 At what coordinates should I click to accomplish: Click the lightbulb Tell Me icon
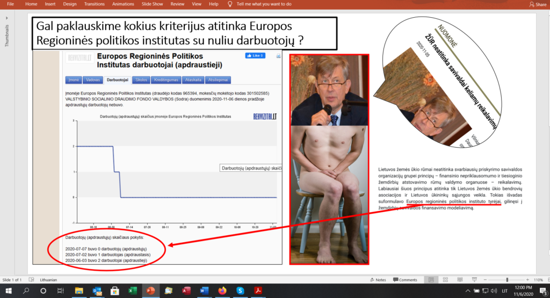pyautogui.click(x=230, y=4)
